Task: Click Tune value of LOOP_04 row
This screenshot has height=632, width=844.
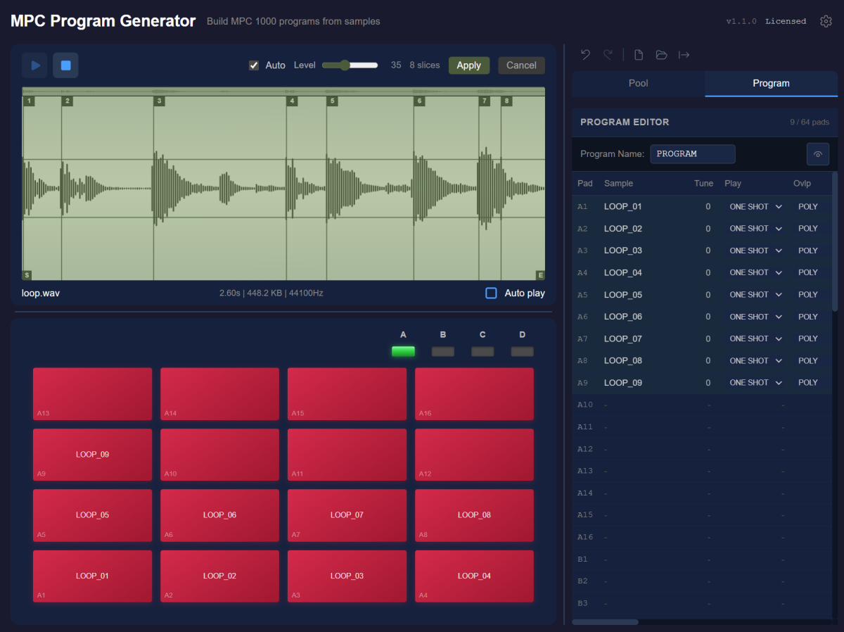Action: point(708,272)
